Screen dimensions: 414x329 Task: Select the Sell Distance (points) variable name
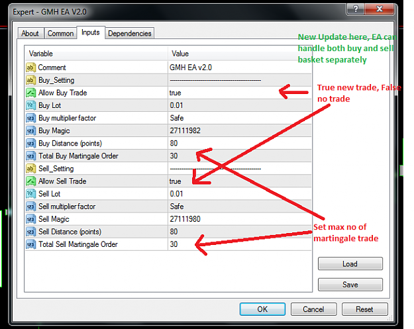tap(70, 232)
